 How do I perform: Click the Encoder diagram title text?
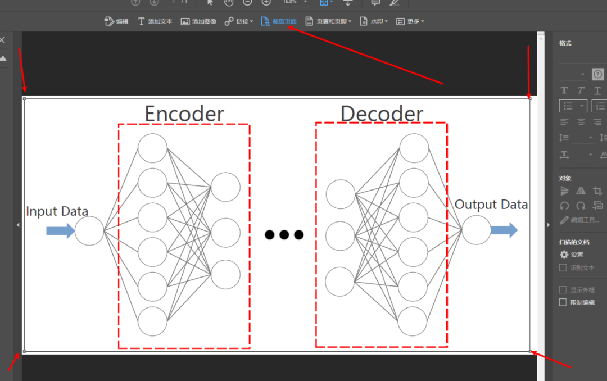[184, 114]
